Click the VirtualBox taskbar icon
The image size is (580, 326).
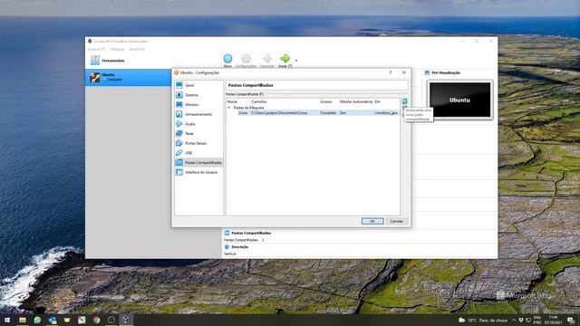pyautogui.click(x=126, y=320)
